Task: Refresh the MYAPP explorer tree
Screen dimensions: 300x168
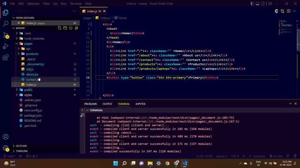Action: pyautogui.click(x=71, y=28)
